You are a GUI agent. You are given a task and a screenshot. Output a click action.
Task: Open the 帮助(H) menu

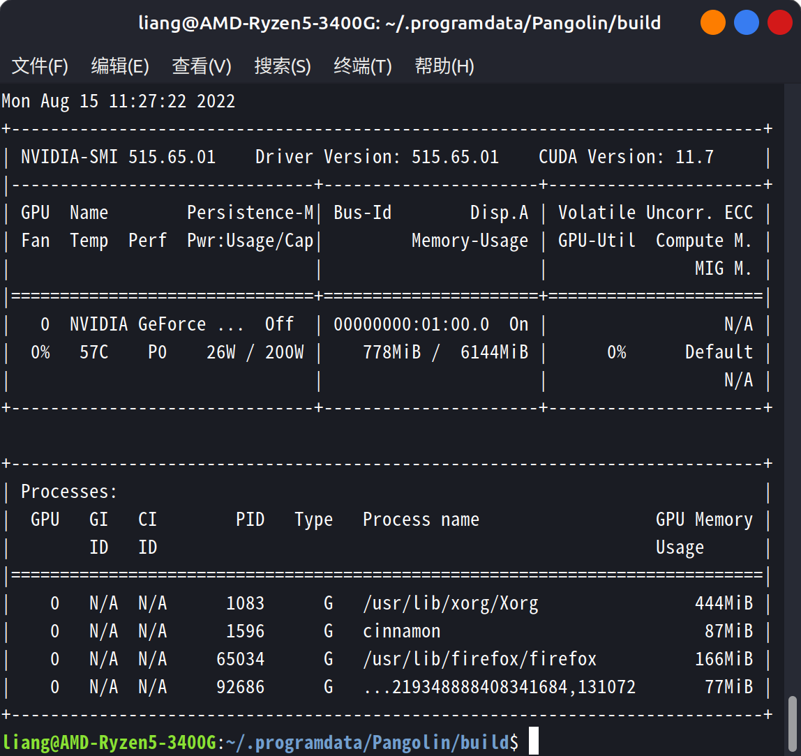[444, 66]
